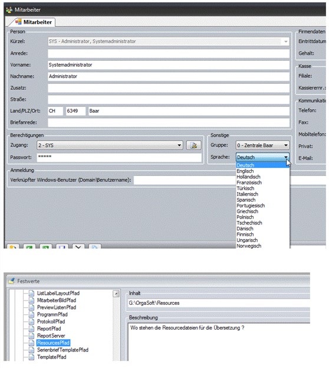Image resolution: width=329 pixels, height=368 pixels.
Task: Click the Mitarbeiter window title icon
Action: click(9, 10)
